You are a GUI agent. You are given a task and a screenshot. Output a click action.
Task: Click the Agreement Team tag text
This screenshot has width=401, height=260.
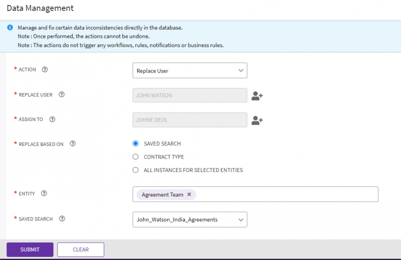tap(162, 194)
